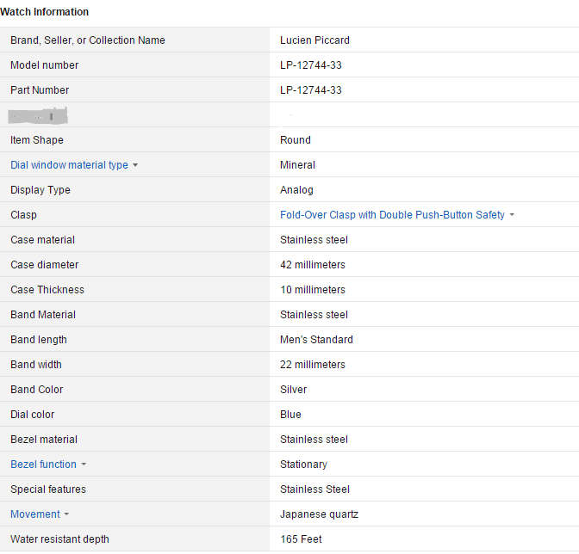
Task: Open the Fold-Over Clasp with Double Push-Button Safety link
Action: [x=392, y=215]
